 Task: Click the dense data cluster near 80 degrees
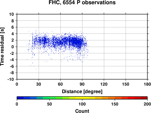76,42
